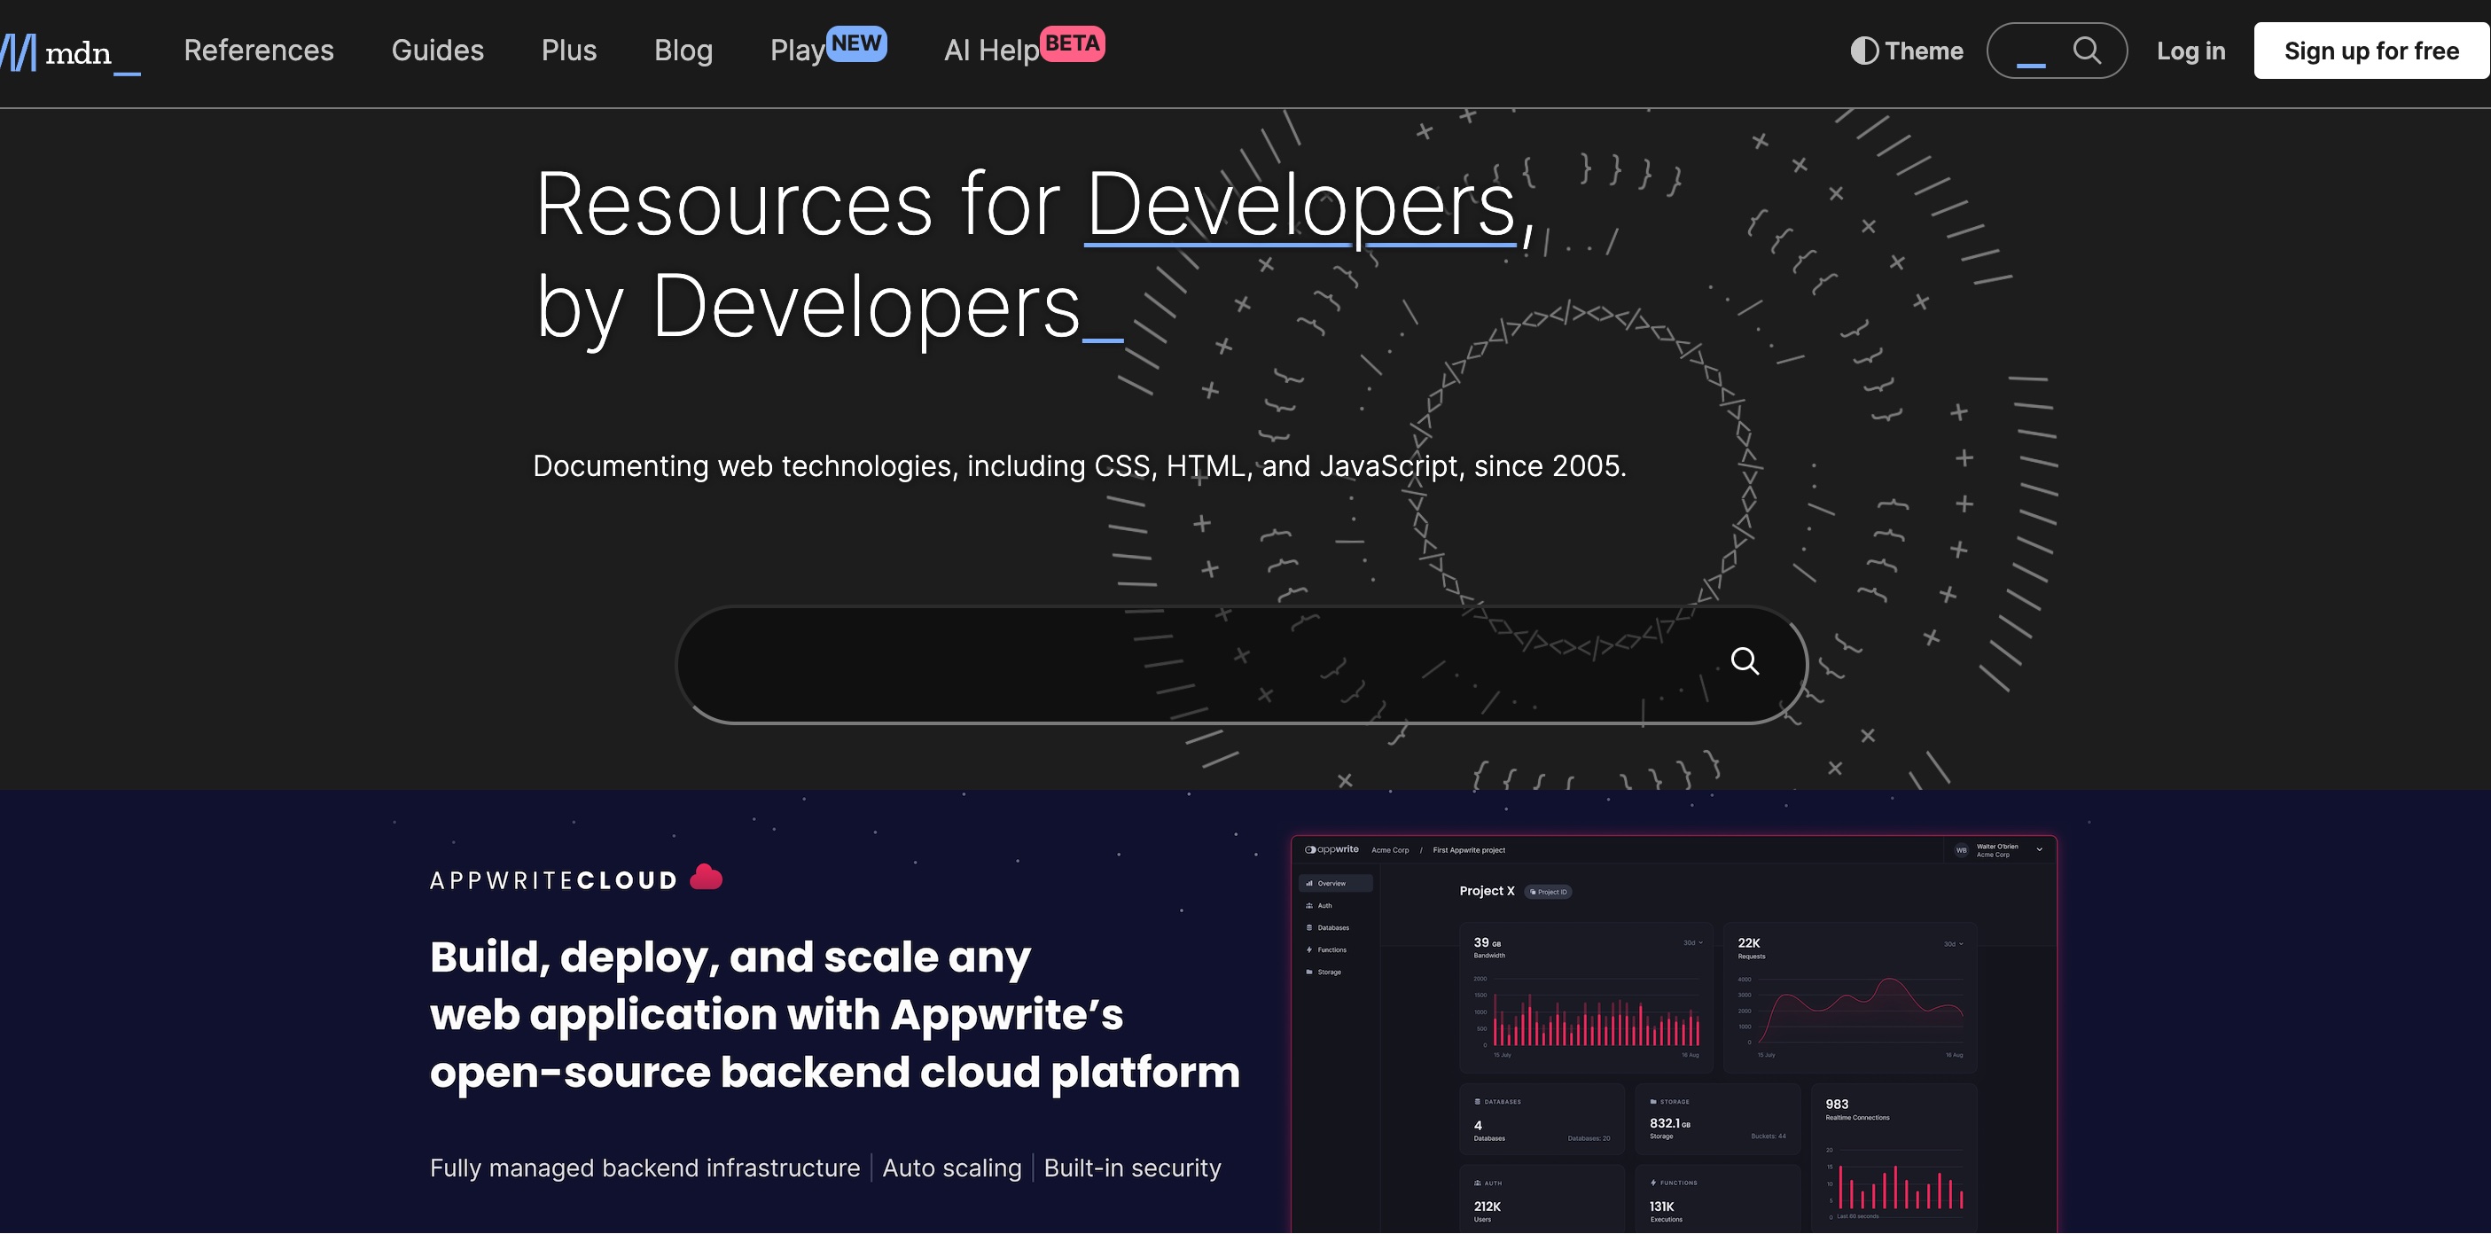
Task: Go to the Blog page
Action: tap(683, 51)
